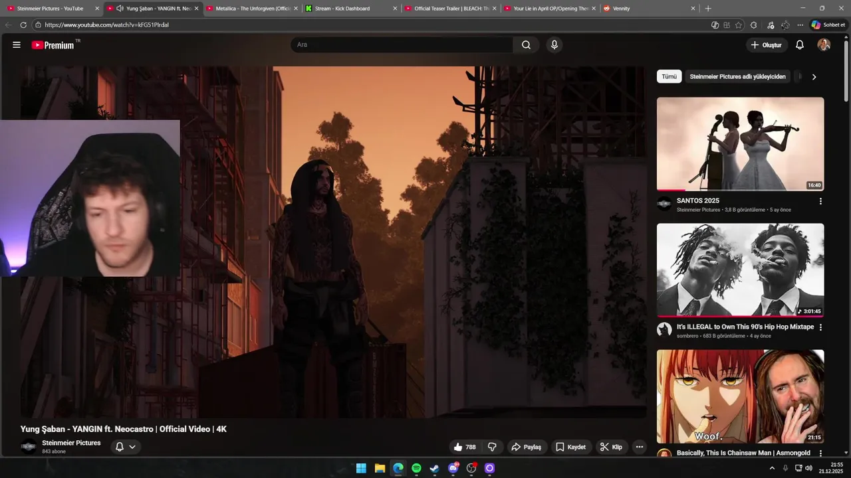Add page to favorites with star icon

click(739, 25)
